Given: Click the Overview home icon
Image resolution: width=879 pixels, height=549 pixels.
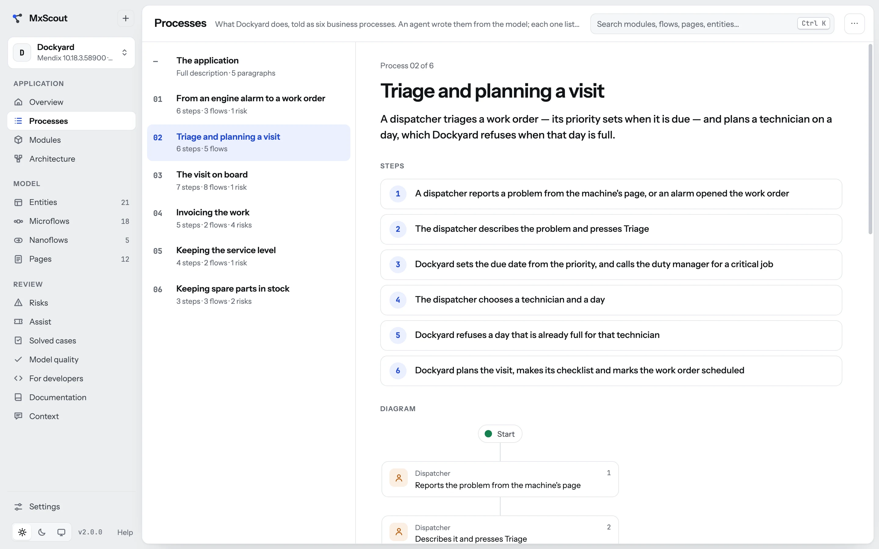Looking at the screenshot, I should point(18,102).
